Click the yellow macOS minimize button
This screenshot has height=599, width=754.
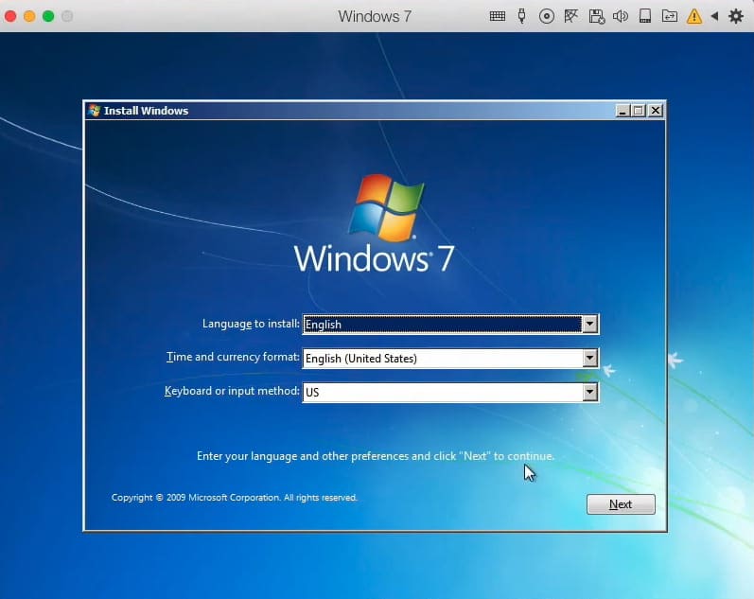click(29, 16)
